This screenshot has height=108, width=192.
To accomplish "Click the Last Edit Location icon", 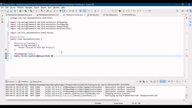I will (134, 11).
